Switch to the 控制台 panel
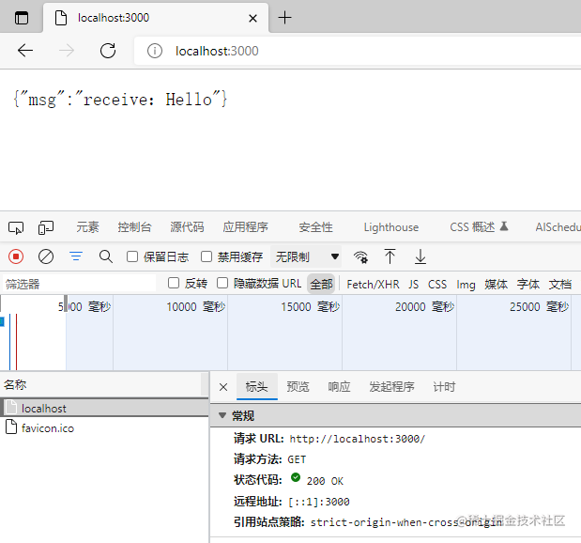 click(x=134, y=227)
